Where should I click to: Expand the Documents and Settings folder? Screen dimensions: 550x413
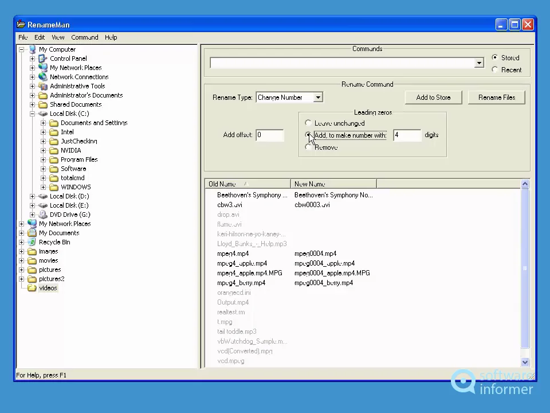43,123
